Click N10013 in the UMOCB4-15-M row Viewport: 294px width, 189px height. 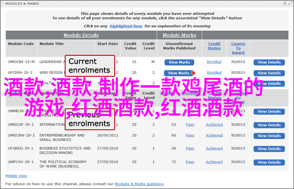coord(238,62)
